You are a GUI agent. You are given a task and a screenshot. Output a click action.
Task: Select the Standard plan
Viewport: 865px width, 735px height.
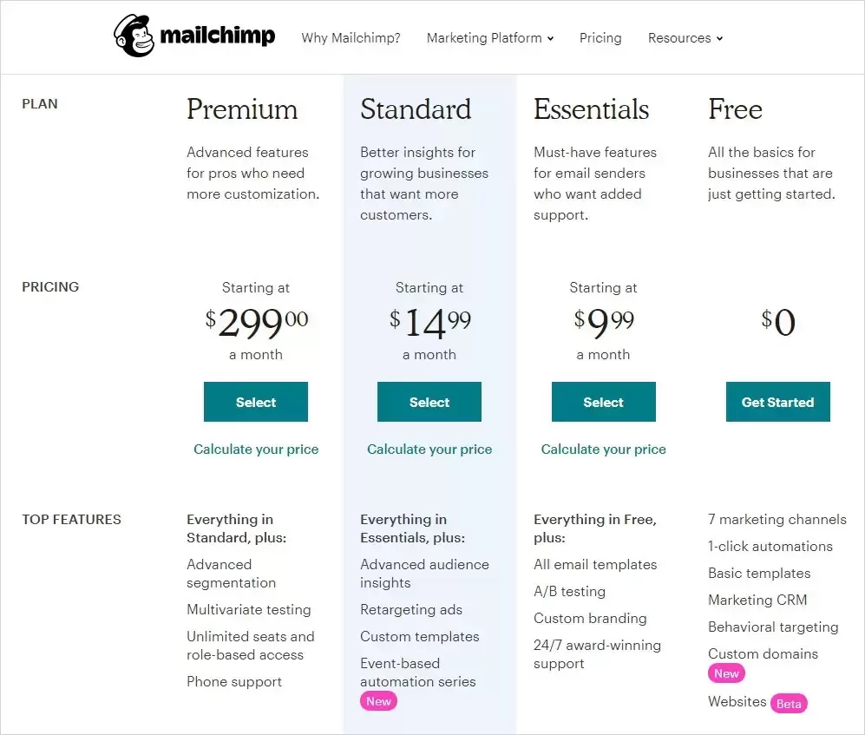point(429,402)
